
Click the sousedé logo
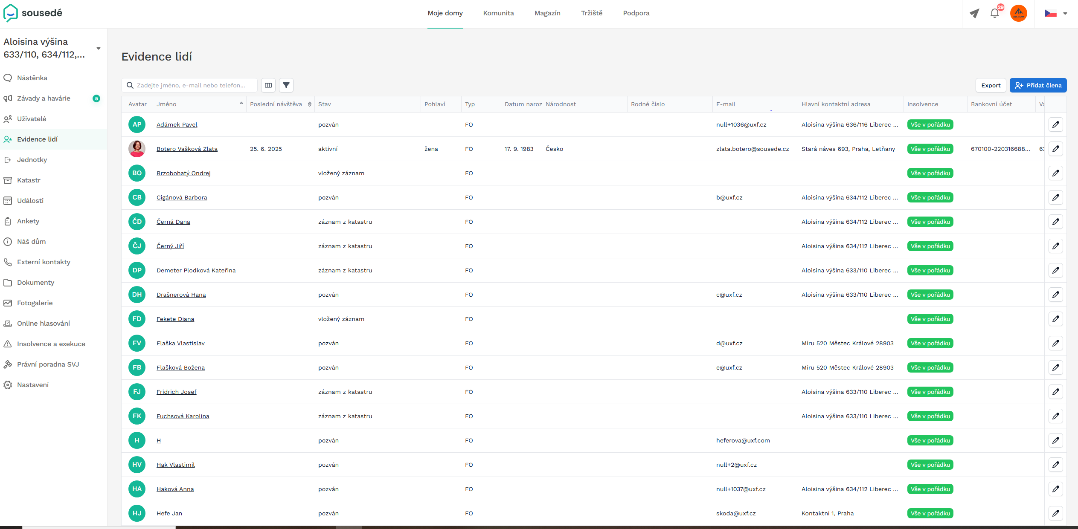pyautogui.click(x=33, y=13)
